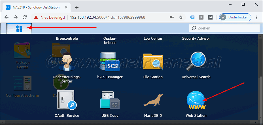Reload the page
This screenshot has height=125, width=263.
click(x=25, y=17)
